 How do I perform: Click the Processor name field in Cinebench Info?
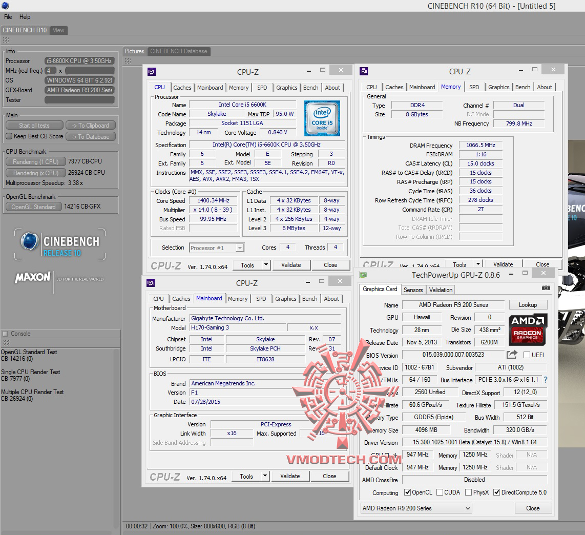79,61
